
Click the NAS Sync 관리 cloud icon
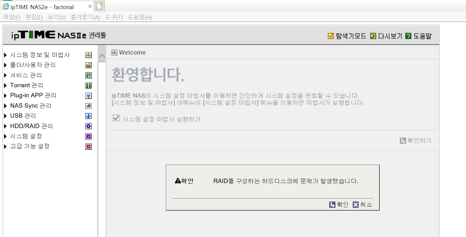click(88, 106)
